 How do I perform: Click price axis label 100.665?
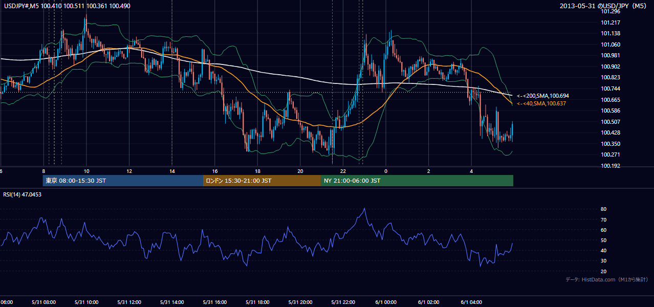(611, 100)
